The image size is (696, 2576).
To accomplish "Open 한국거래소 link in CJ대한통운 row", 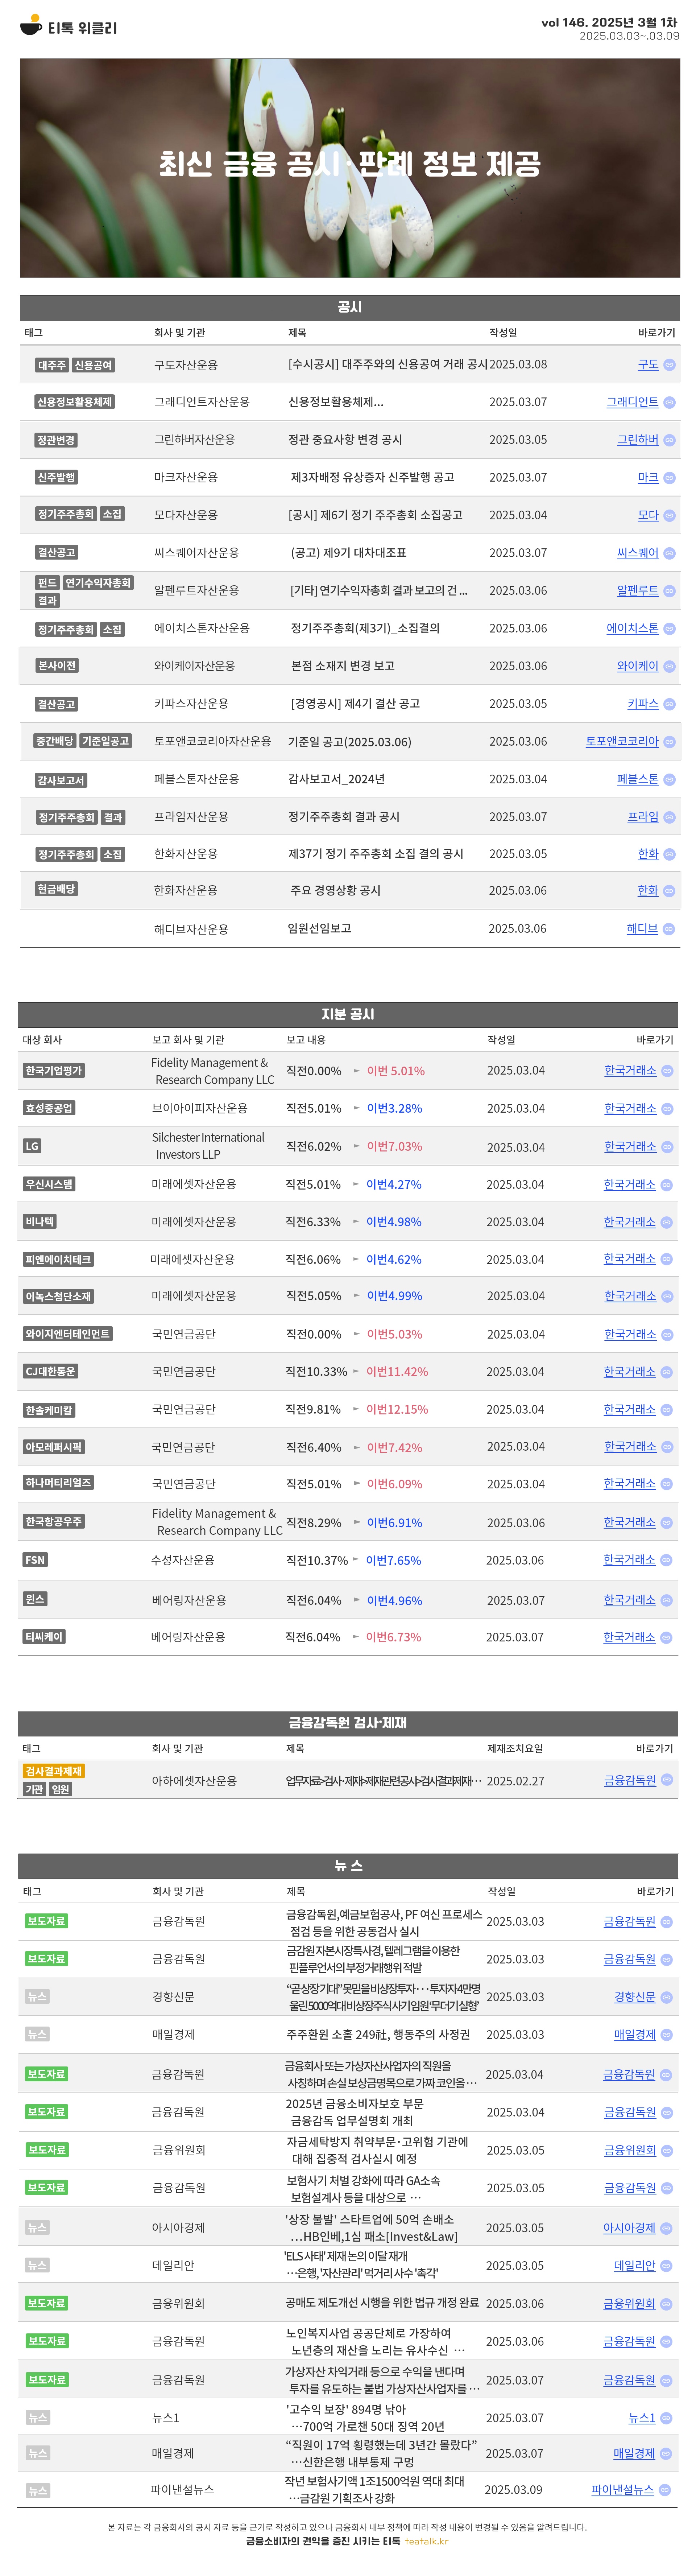I will point(630,1372).
